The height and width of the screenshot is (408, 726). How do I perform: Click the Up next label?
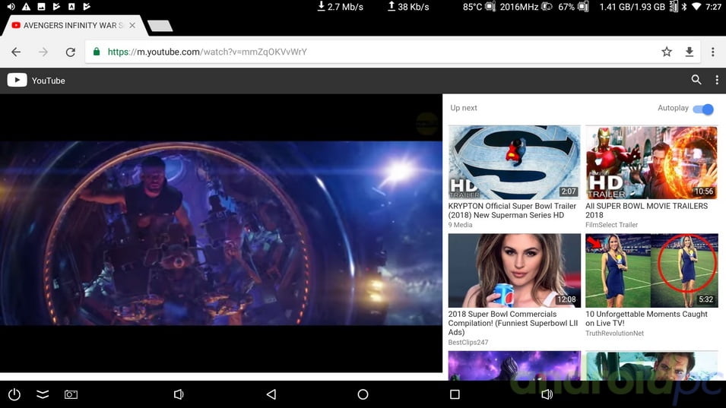[x=464, y=108]
